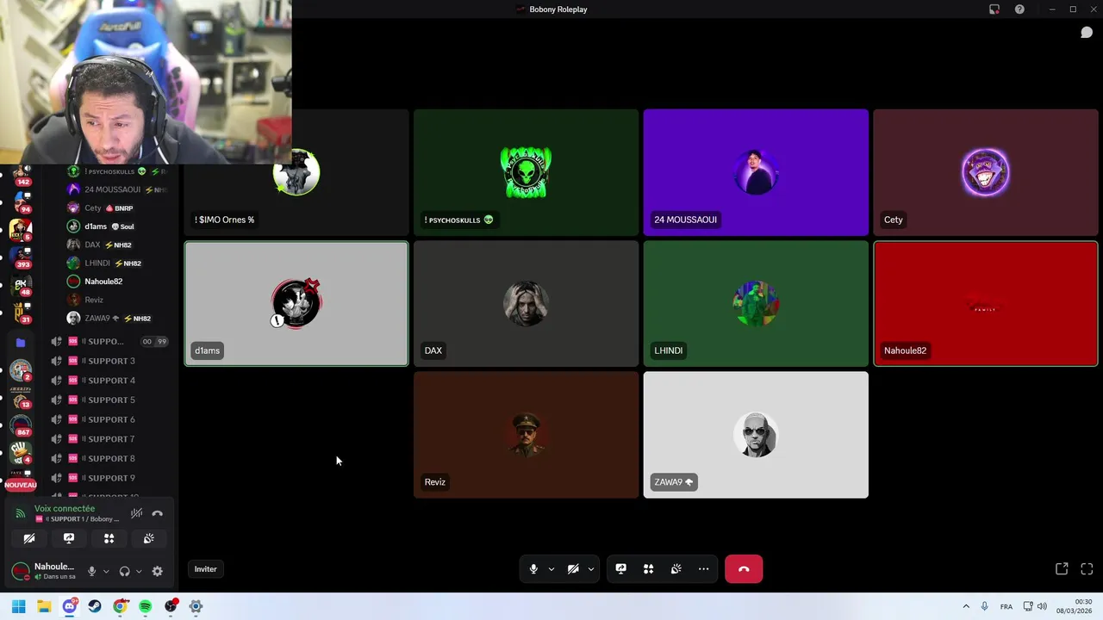
Task: Select the SUPPO... channel showing 00 99
Action: tap(109, 342)
